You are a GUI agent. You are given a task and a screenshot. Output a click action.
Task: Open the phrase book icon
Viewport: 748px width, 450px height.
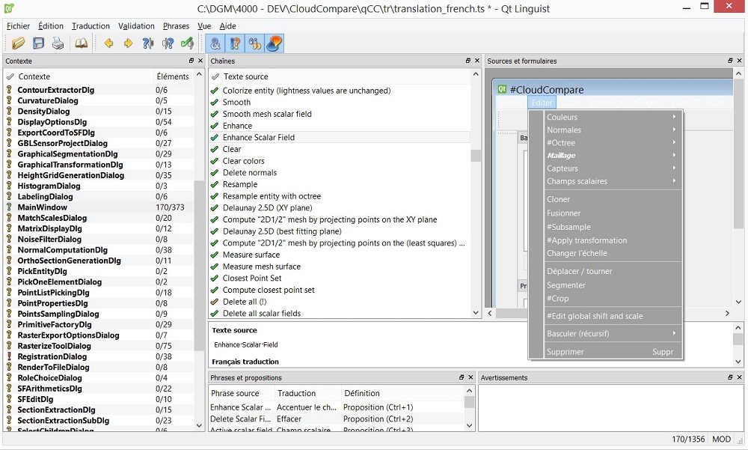(81, 43)
